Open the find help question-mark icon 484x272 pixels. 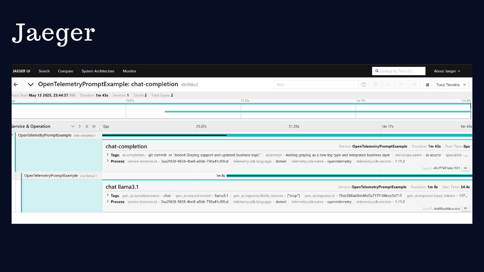pos(364,85)
